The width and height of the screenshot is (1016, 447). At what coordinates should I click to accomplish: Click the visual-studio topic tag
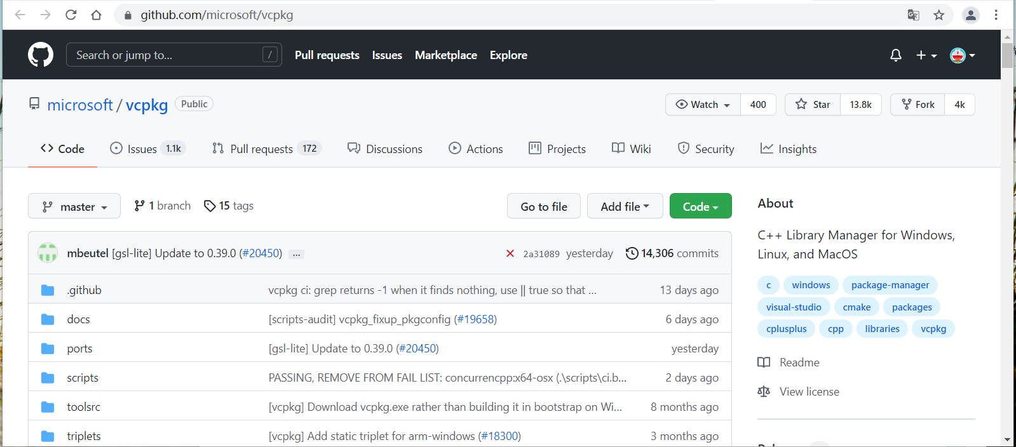(794, 307)
